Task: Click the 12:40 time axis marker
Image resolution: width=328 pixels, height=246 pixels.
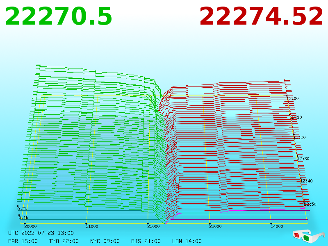Action: point(306,181)
